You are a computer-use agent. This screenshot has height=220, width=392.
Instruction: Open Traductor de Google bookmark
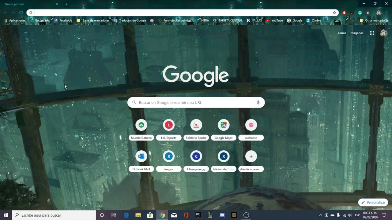click(130, 20)
